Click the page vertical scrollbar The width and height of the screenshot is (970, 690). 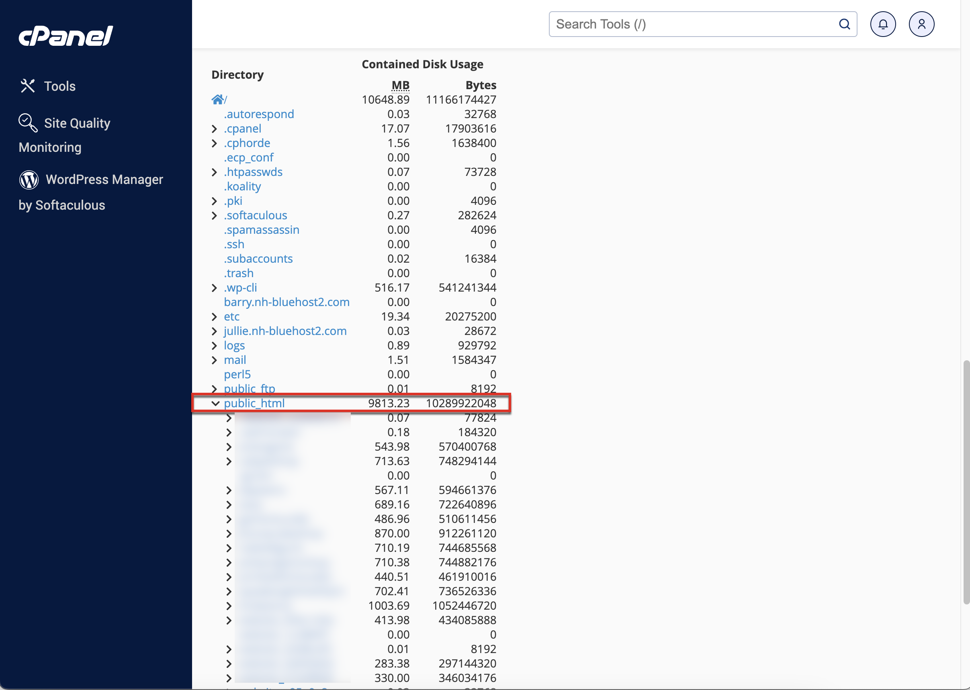point(966,482)
